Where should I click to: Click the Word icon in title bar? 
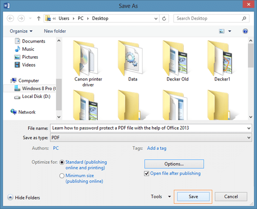pyautogui.click(x=7, y=6)
